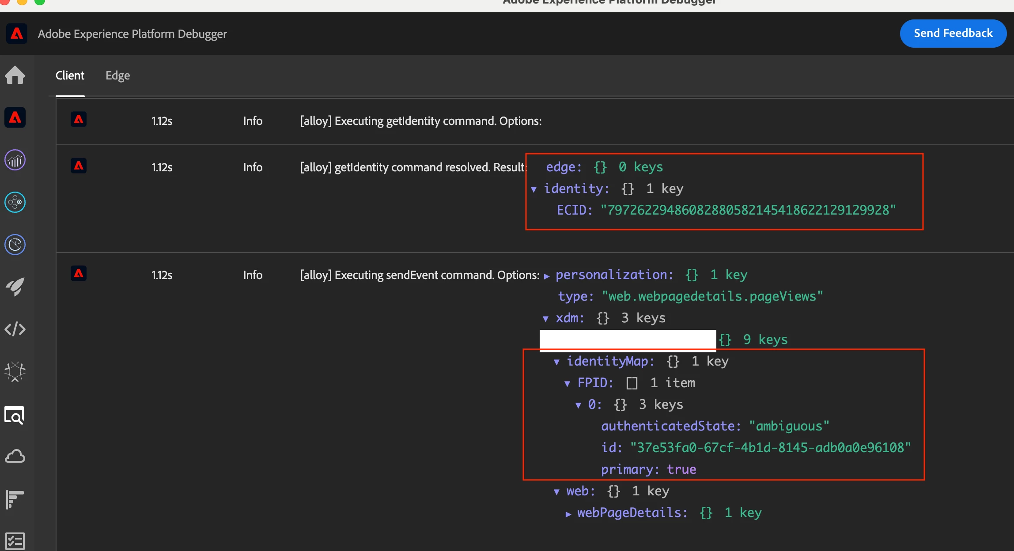Select the Client tab
This screenshot has height=551, width=1014.
(70, 75)
